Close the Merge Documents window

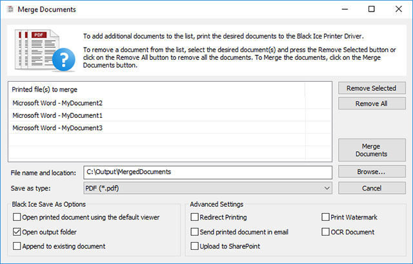coord(399,9)
